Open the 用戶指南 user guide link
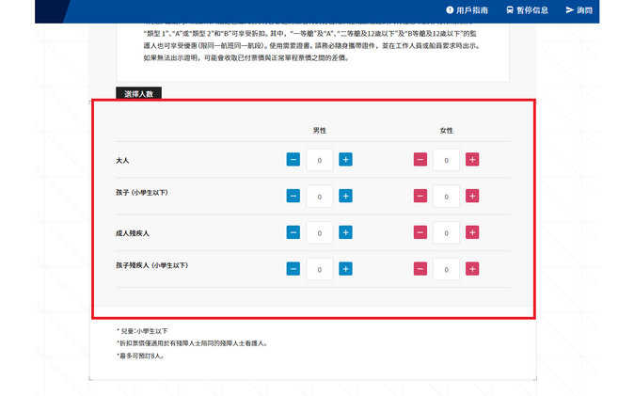634x396 pixels. [x=467, y=10]
